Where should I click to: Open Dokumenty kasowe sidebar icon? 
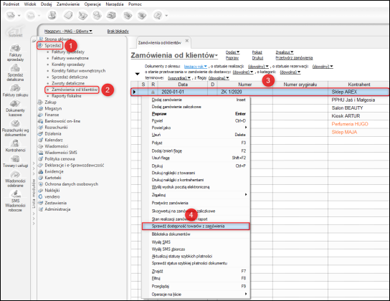click(15, 103)
